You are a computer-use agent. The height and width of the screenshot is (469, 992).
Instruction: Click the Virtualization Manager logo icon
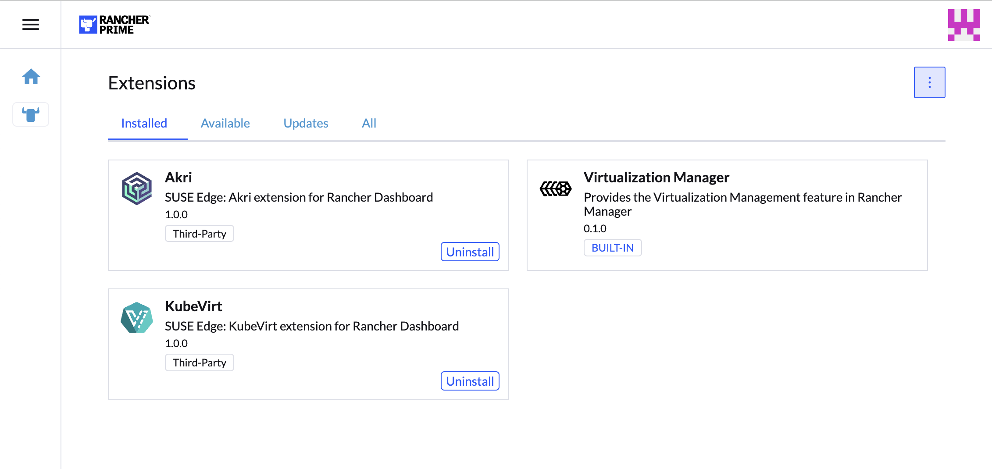click(x=555, y=189)
